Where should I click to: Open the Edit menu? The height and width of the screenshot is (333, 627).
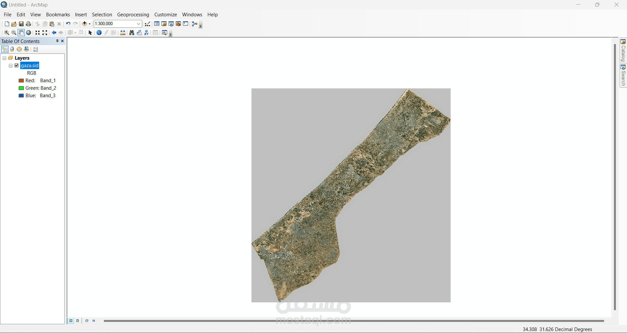click(21, 15)
